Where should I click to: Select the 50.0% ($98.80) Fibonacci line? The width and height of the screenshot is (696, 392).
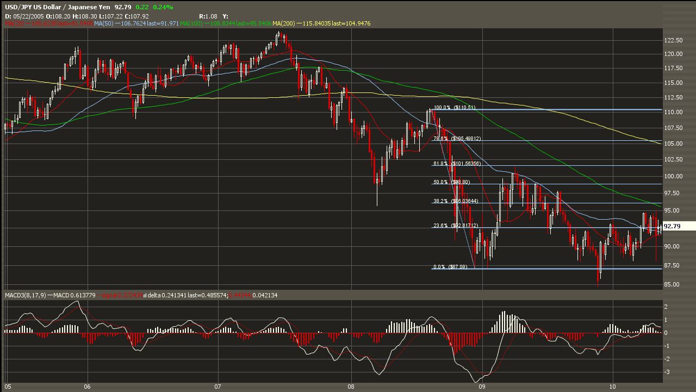[x=452, y=182]
